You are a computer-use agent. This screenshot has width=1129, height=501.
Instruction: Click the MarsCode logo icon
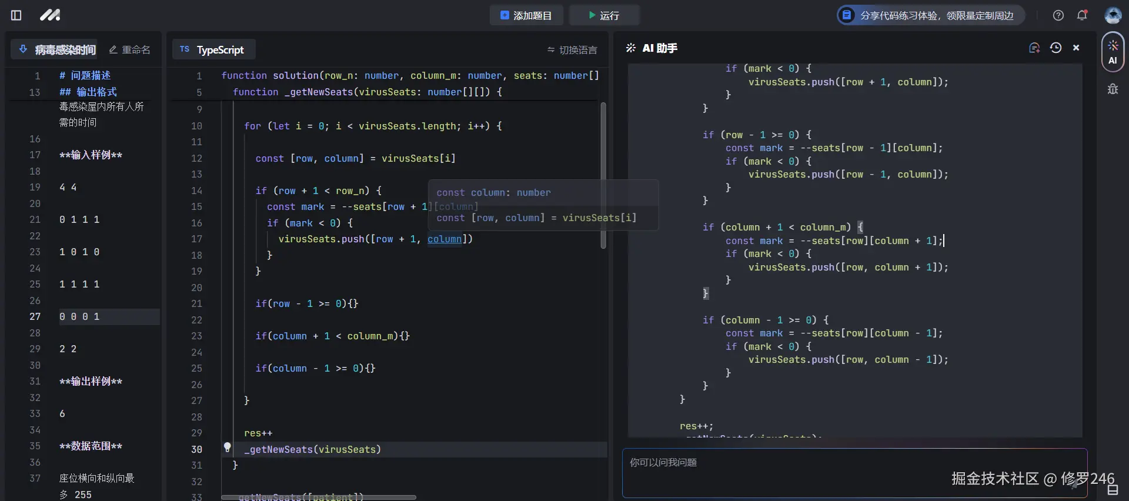pos(50,15)
